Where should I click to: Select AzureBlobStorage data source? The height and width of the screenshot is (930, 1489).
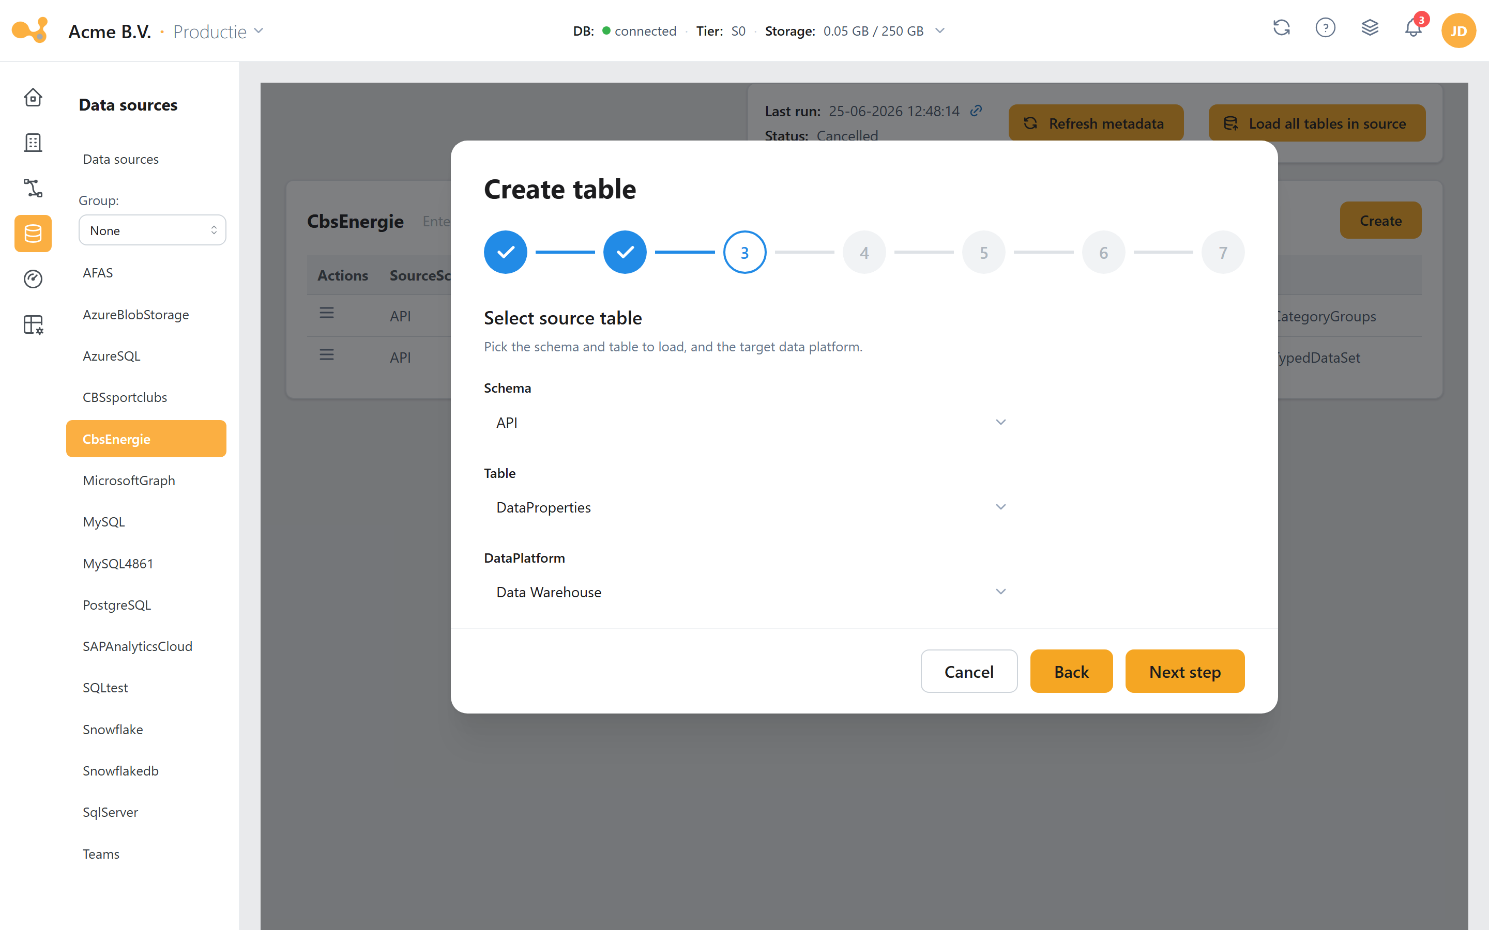tap(146, 314)
